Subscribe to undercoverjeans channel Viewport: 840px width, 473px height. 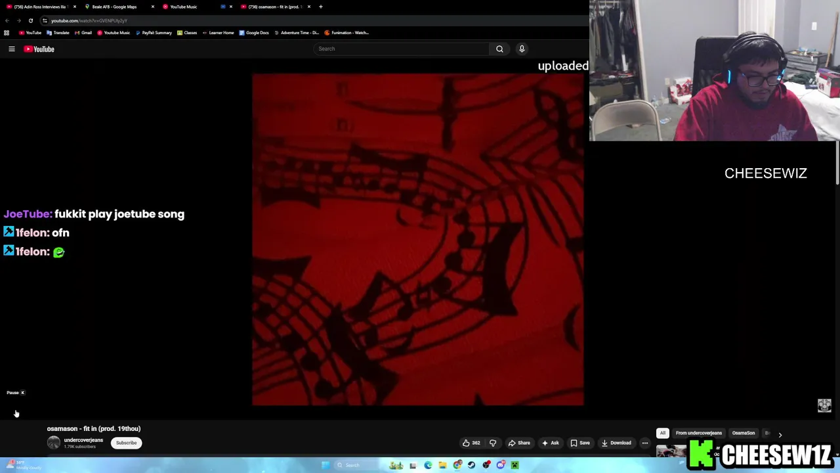[126, 443]
